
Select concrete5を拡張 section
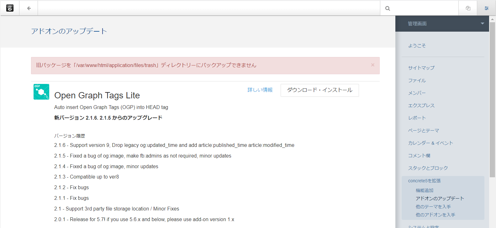(x=424, y=181)
